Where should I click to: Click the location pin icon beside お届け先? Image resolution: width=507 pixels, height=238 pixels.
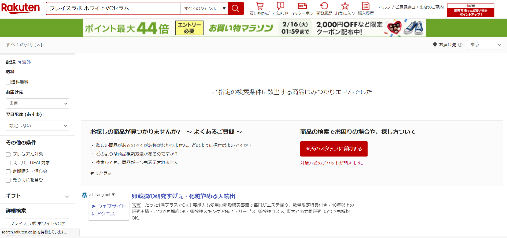435,44
